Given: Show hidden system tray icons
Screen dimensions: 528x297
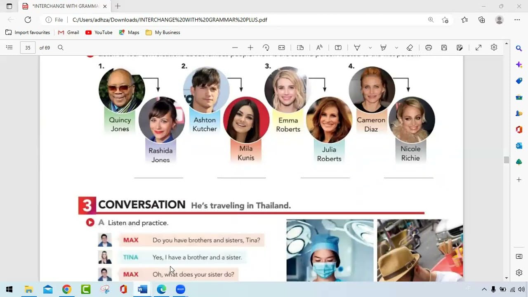Looking at the screenshot, I should tap(484, 290).
